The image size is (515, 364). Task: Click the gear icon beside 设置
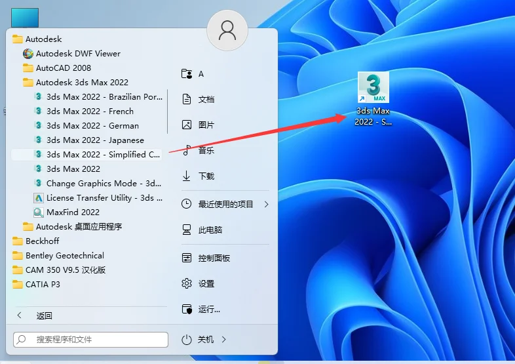click(x=187, y=283)
